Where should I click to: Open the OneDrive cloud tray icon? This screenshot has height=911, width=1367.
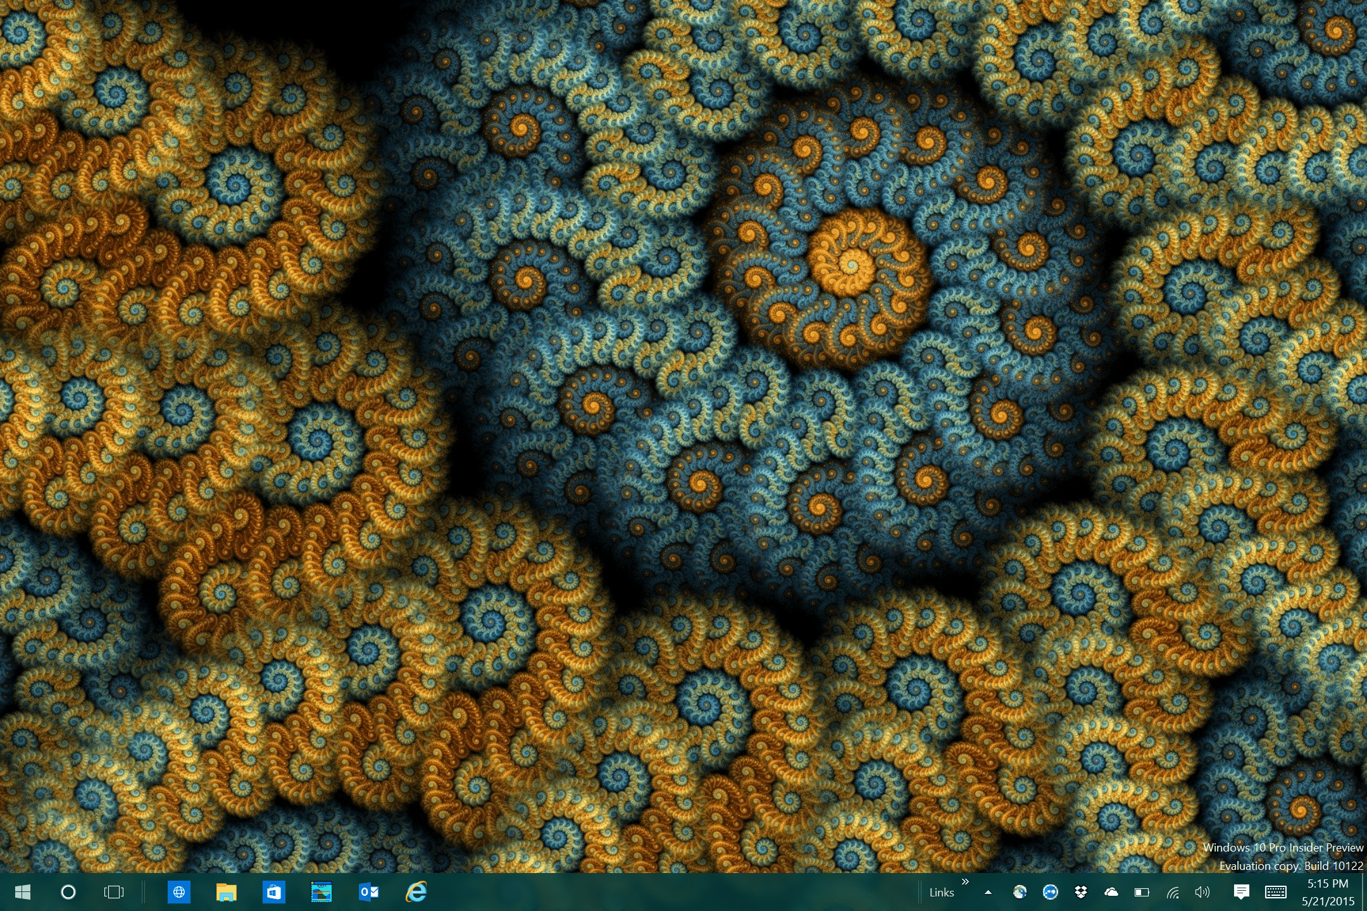tap(1111, 892)
